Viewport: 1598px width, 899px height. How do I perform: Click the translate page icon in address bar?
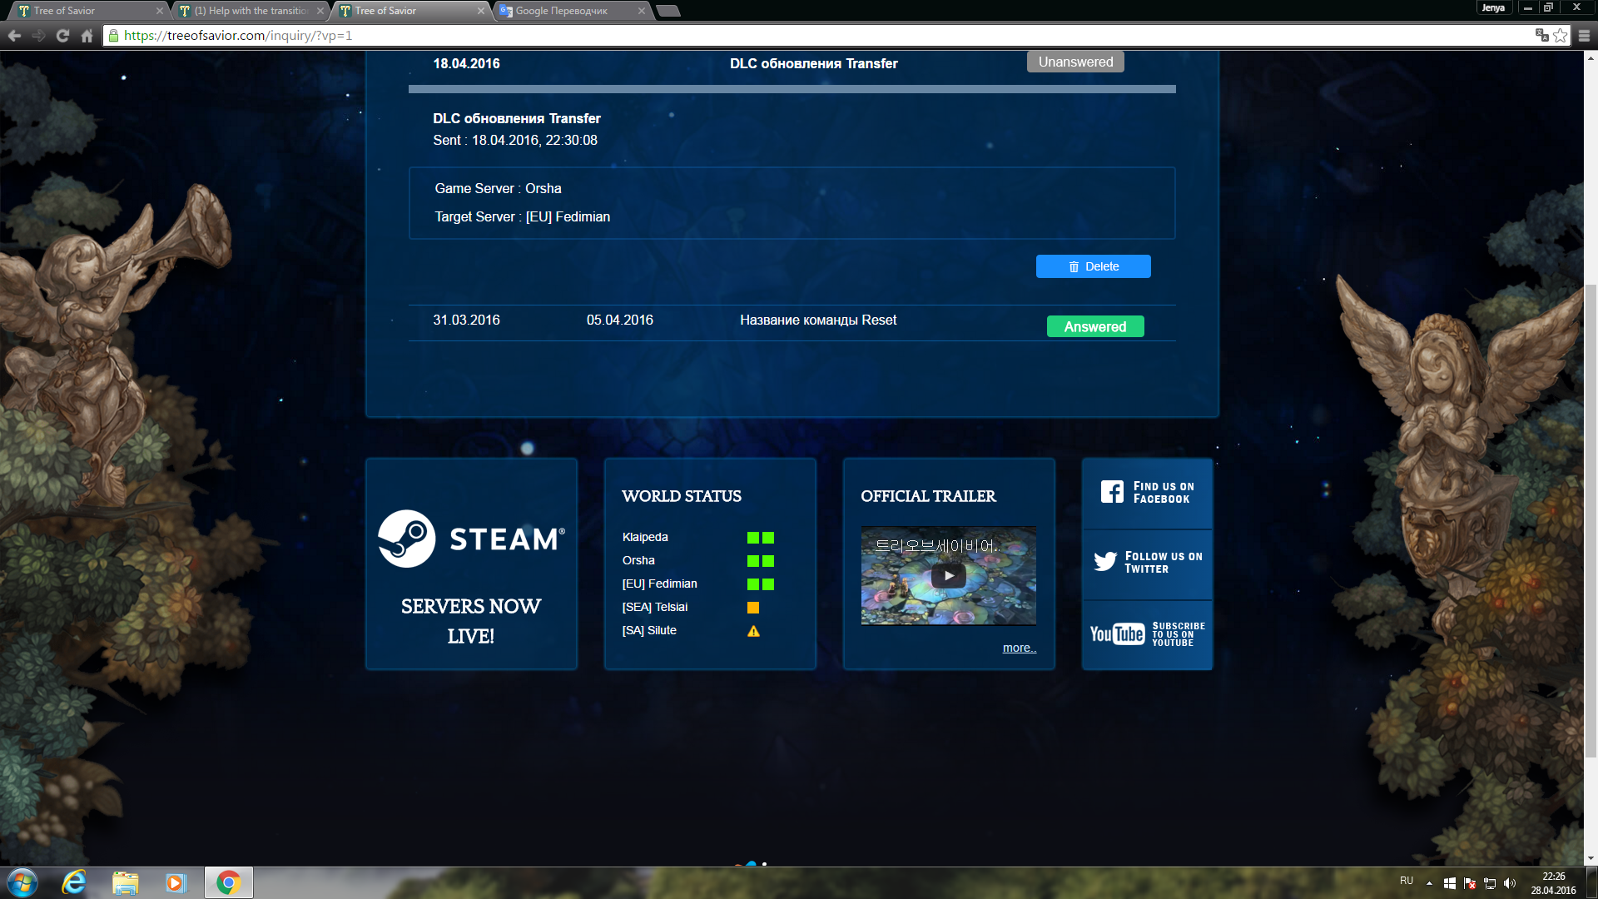(1541, 36)
